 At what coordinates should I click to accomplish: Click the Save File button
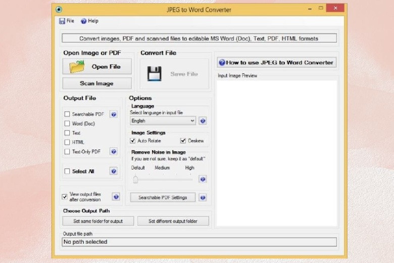click(x=174, y=74)
